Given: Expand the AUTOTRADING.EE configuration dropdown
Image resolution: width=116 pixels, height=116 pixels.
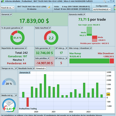Looking at the screenshot, I should (x=102, y=10).
